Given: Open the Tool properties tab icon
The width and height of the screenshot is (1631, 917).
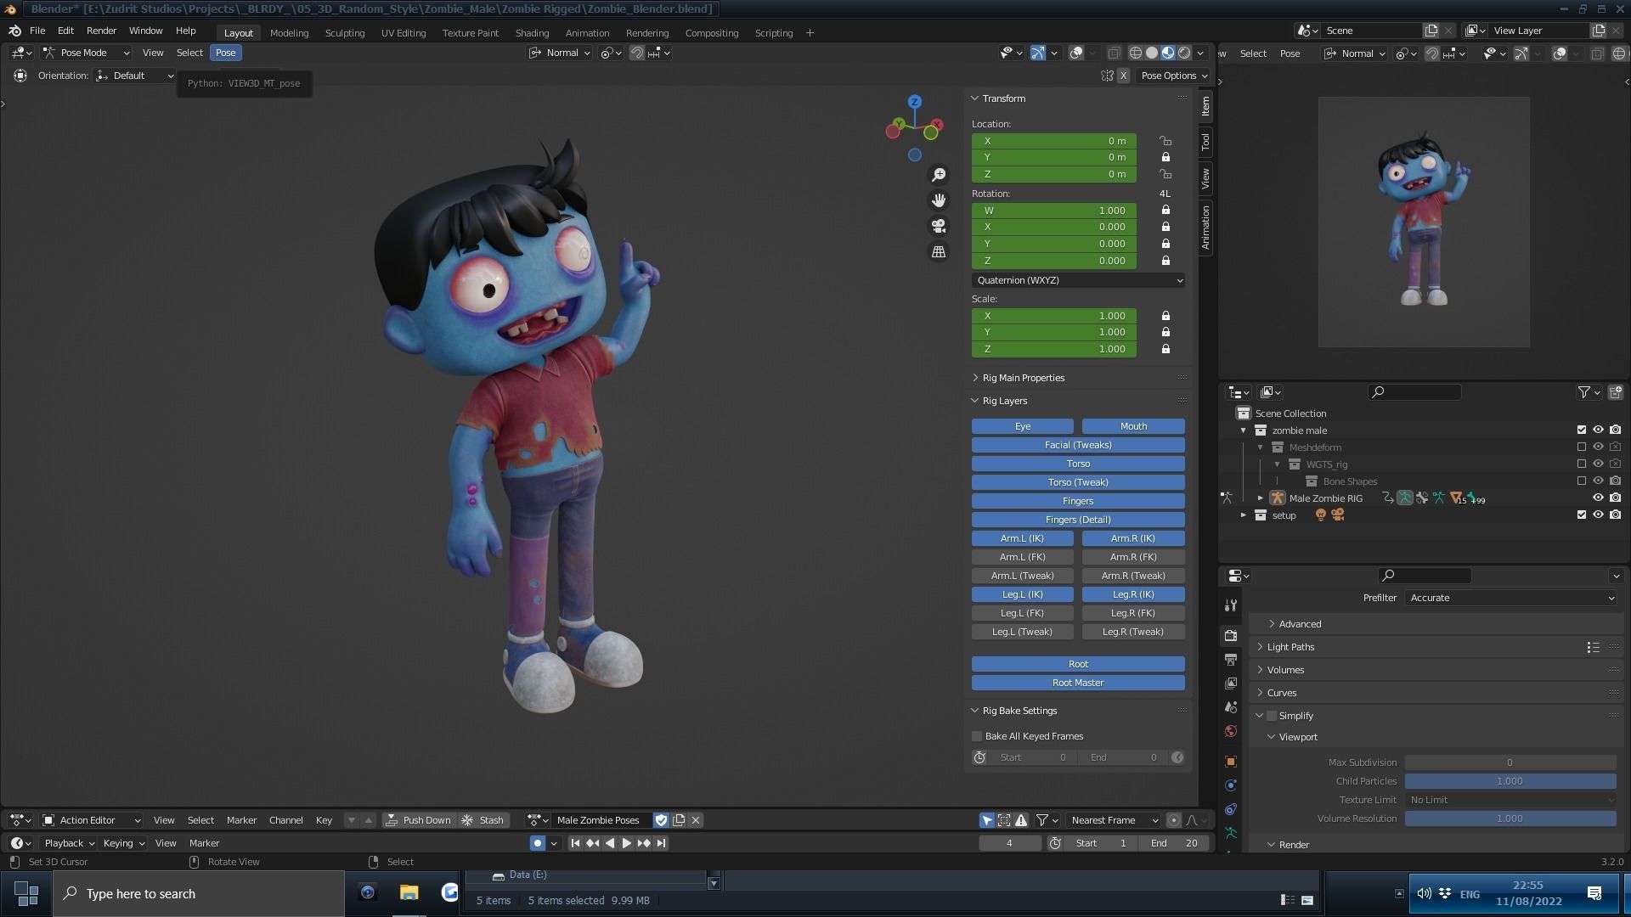Looking at the screenshot, I should 1231,605.
